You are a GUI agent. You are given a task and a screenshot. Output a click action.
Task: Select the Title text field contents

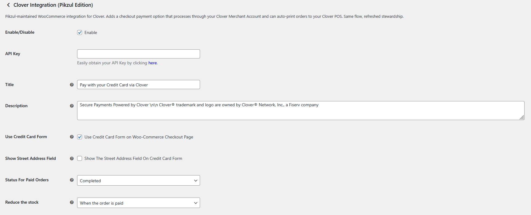pyautogui.click(x=138, y=85)
